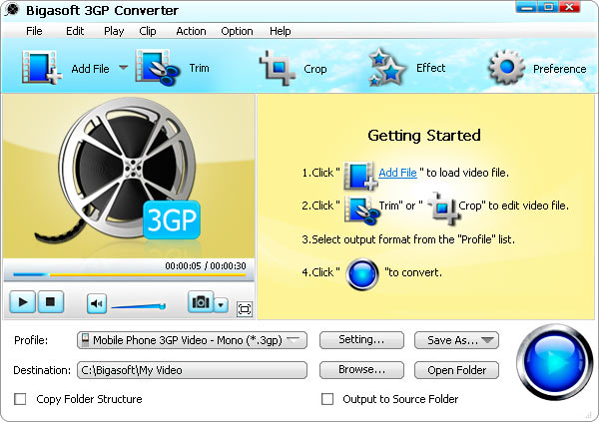Image resolution: width=599 pixels, height=422 pixels.
Task: Click the Add File filmstrip icon in toolbar
Action: (42, 67)
